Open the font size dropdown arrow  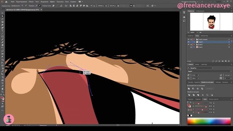coord(198,75)
